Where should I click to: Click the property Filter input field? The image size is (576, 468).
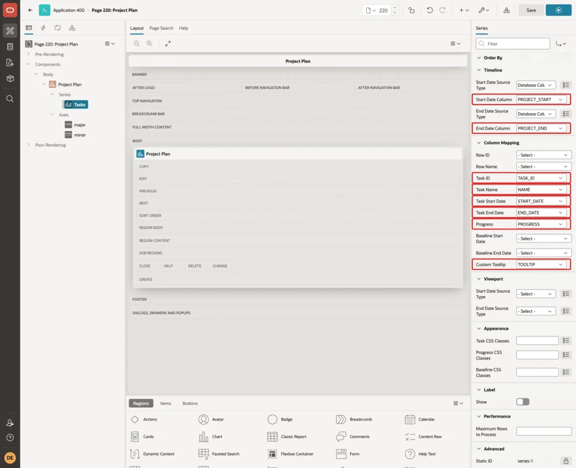(x=513, y=44)
